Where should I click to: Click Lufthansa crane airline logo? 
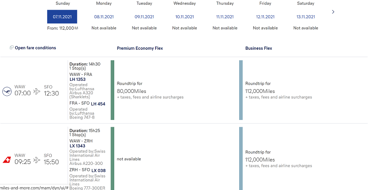pos(7,91)
